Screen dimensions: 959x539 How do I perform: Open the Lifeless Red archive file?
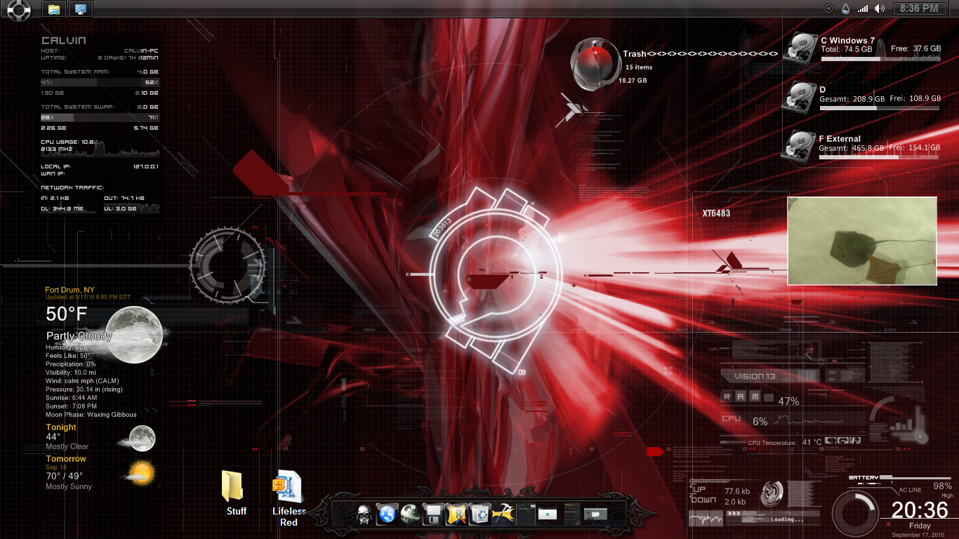point(288,486)
